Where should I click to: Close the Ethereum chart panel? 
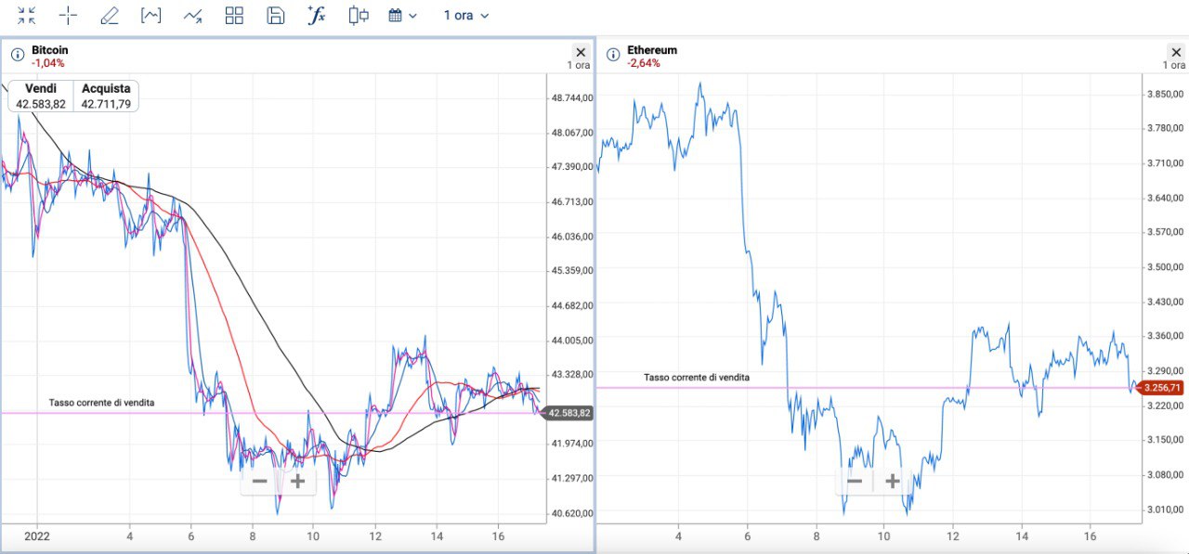click(1176, 53)
